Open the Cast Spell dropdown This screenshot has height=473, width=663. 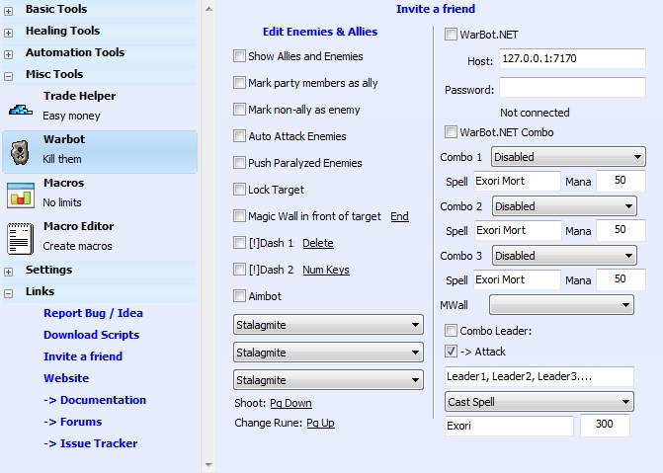coord(539,402)
